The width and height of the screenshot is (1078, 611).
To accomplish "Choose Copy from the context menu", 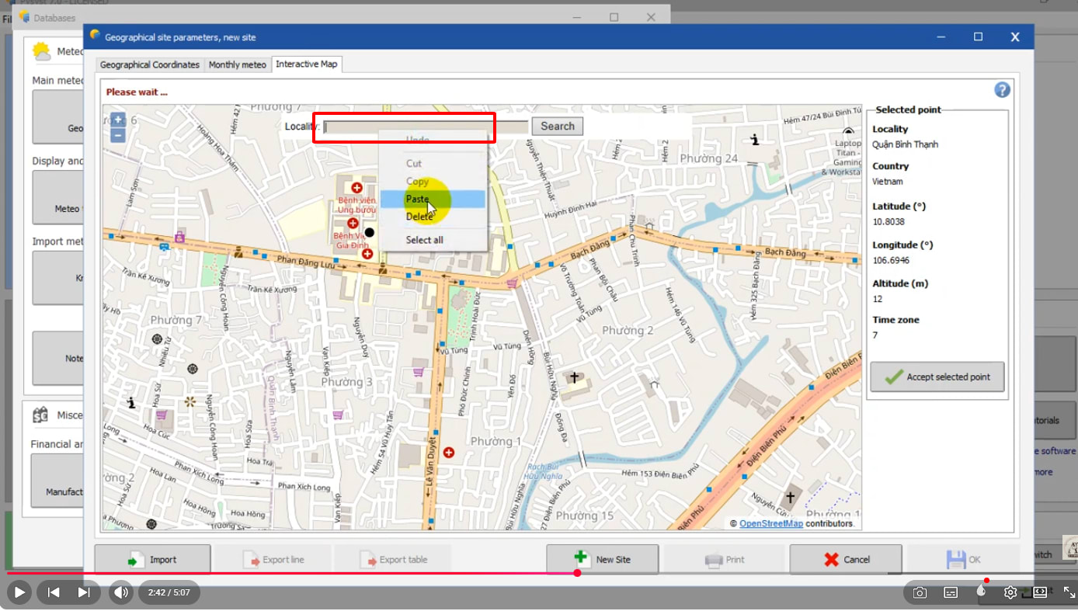I will 433,182.
